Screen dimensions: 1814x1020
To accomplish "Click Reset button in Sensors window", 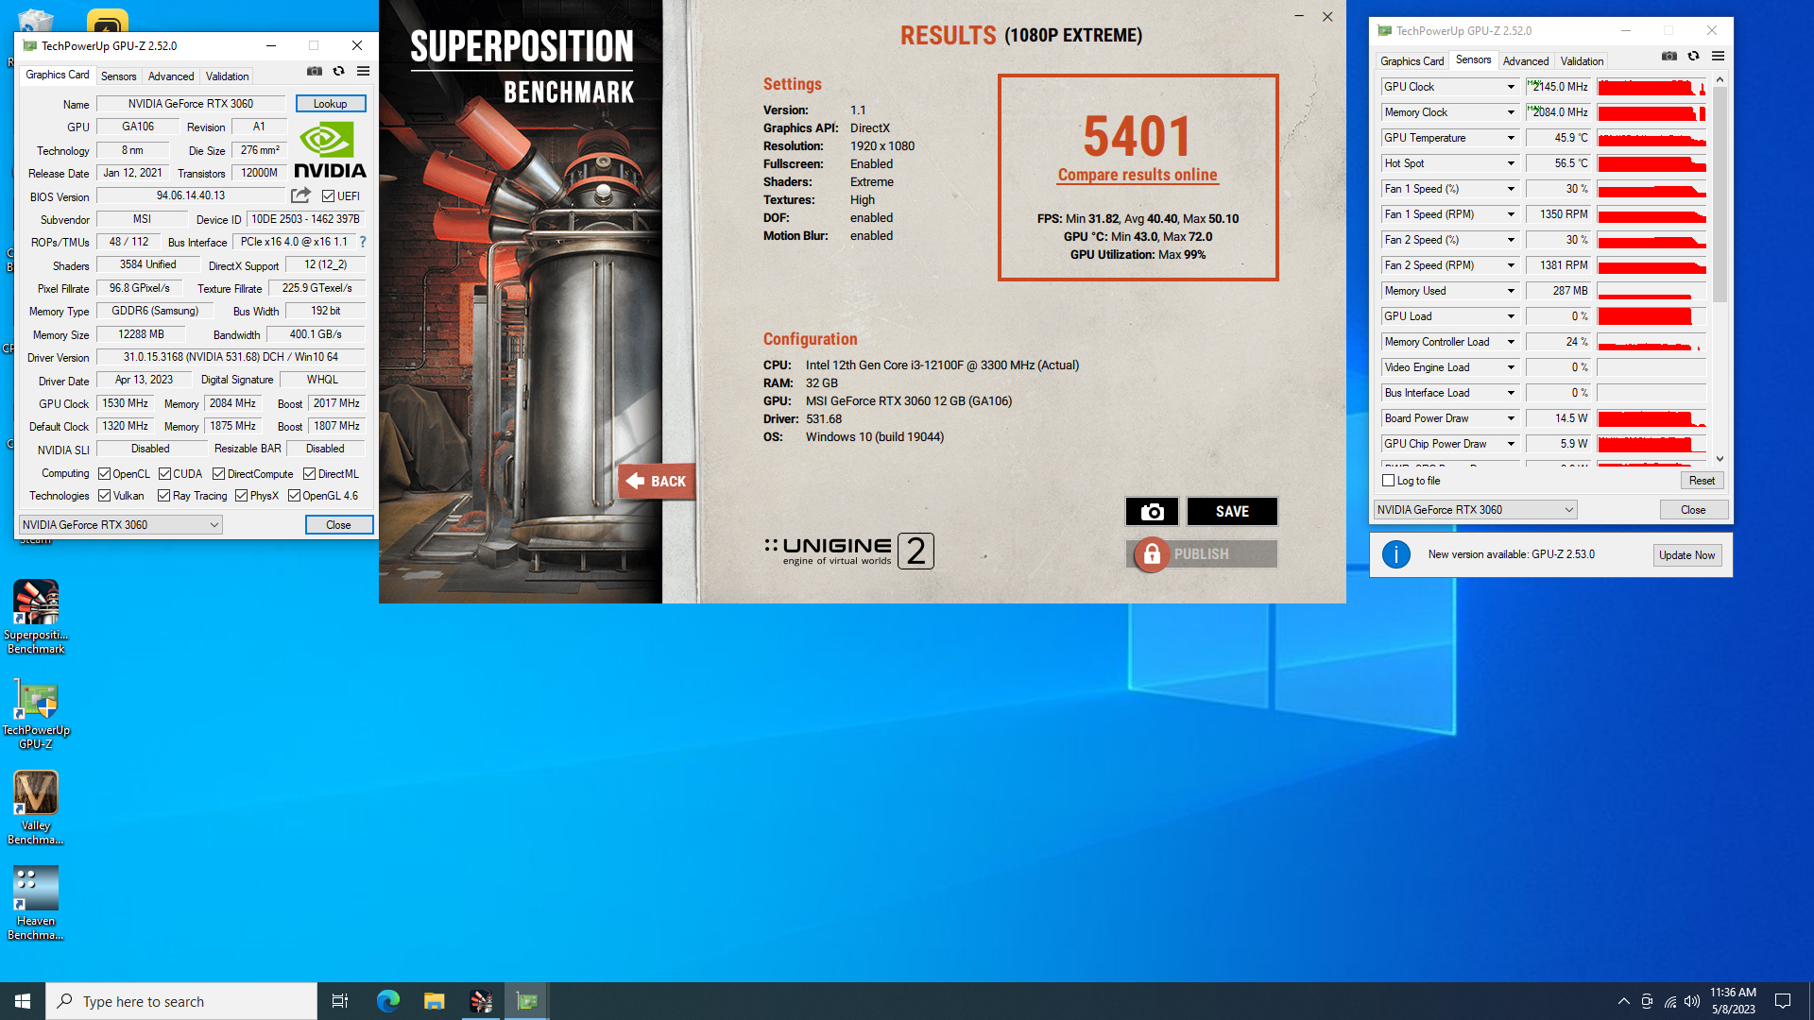I will pos(1702,481).
